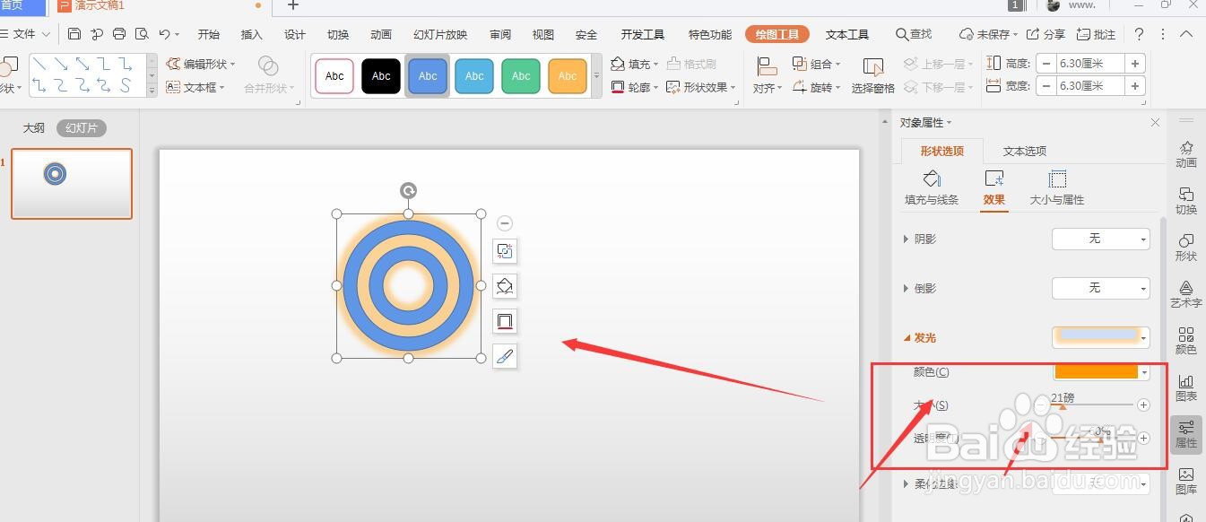1206x522 pixels.
Task: Select the 填充与线条 icon in Object Properties
Action: (x=931, y=187)
